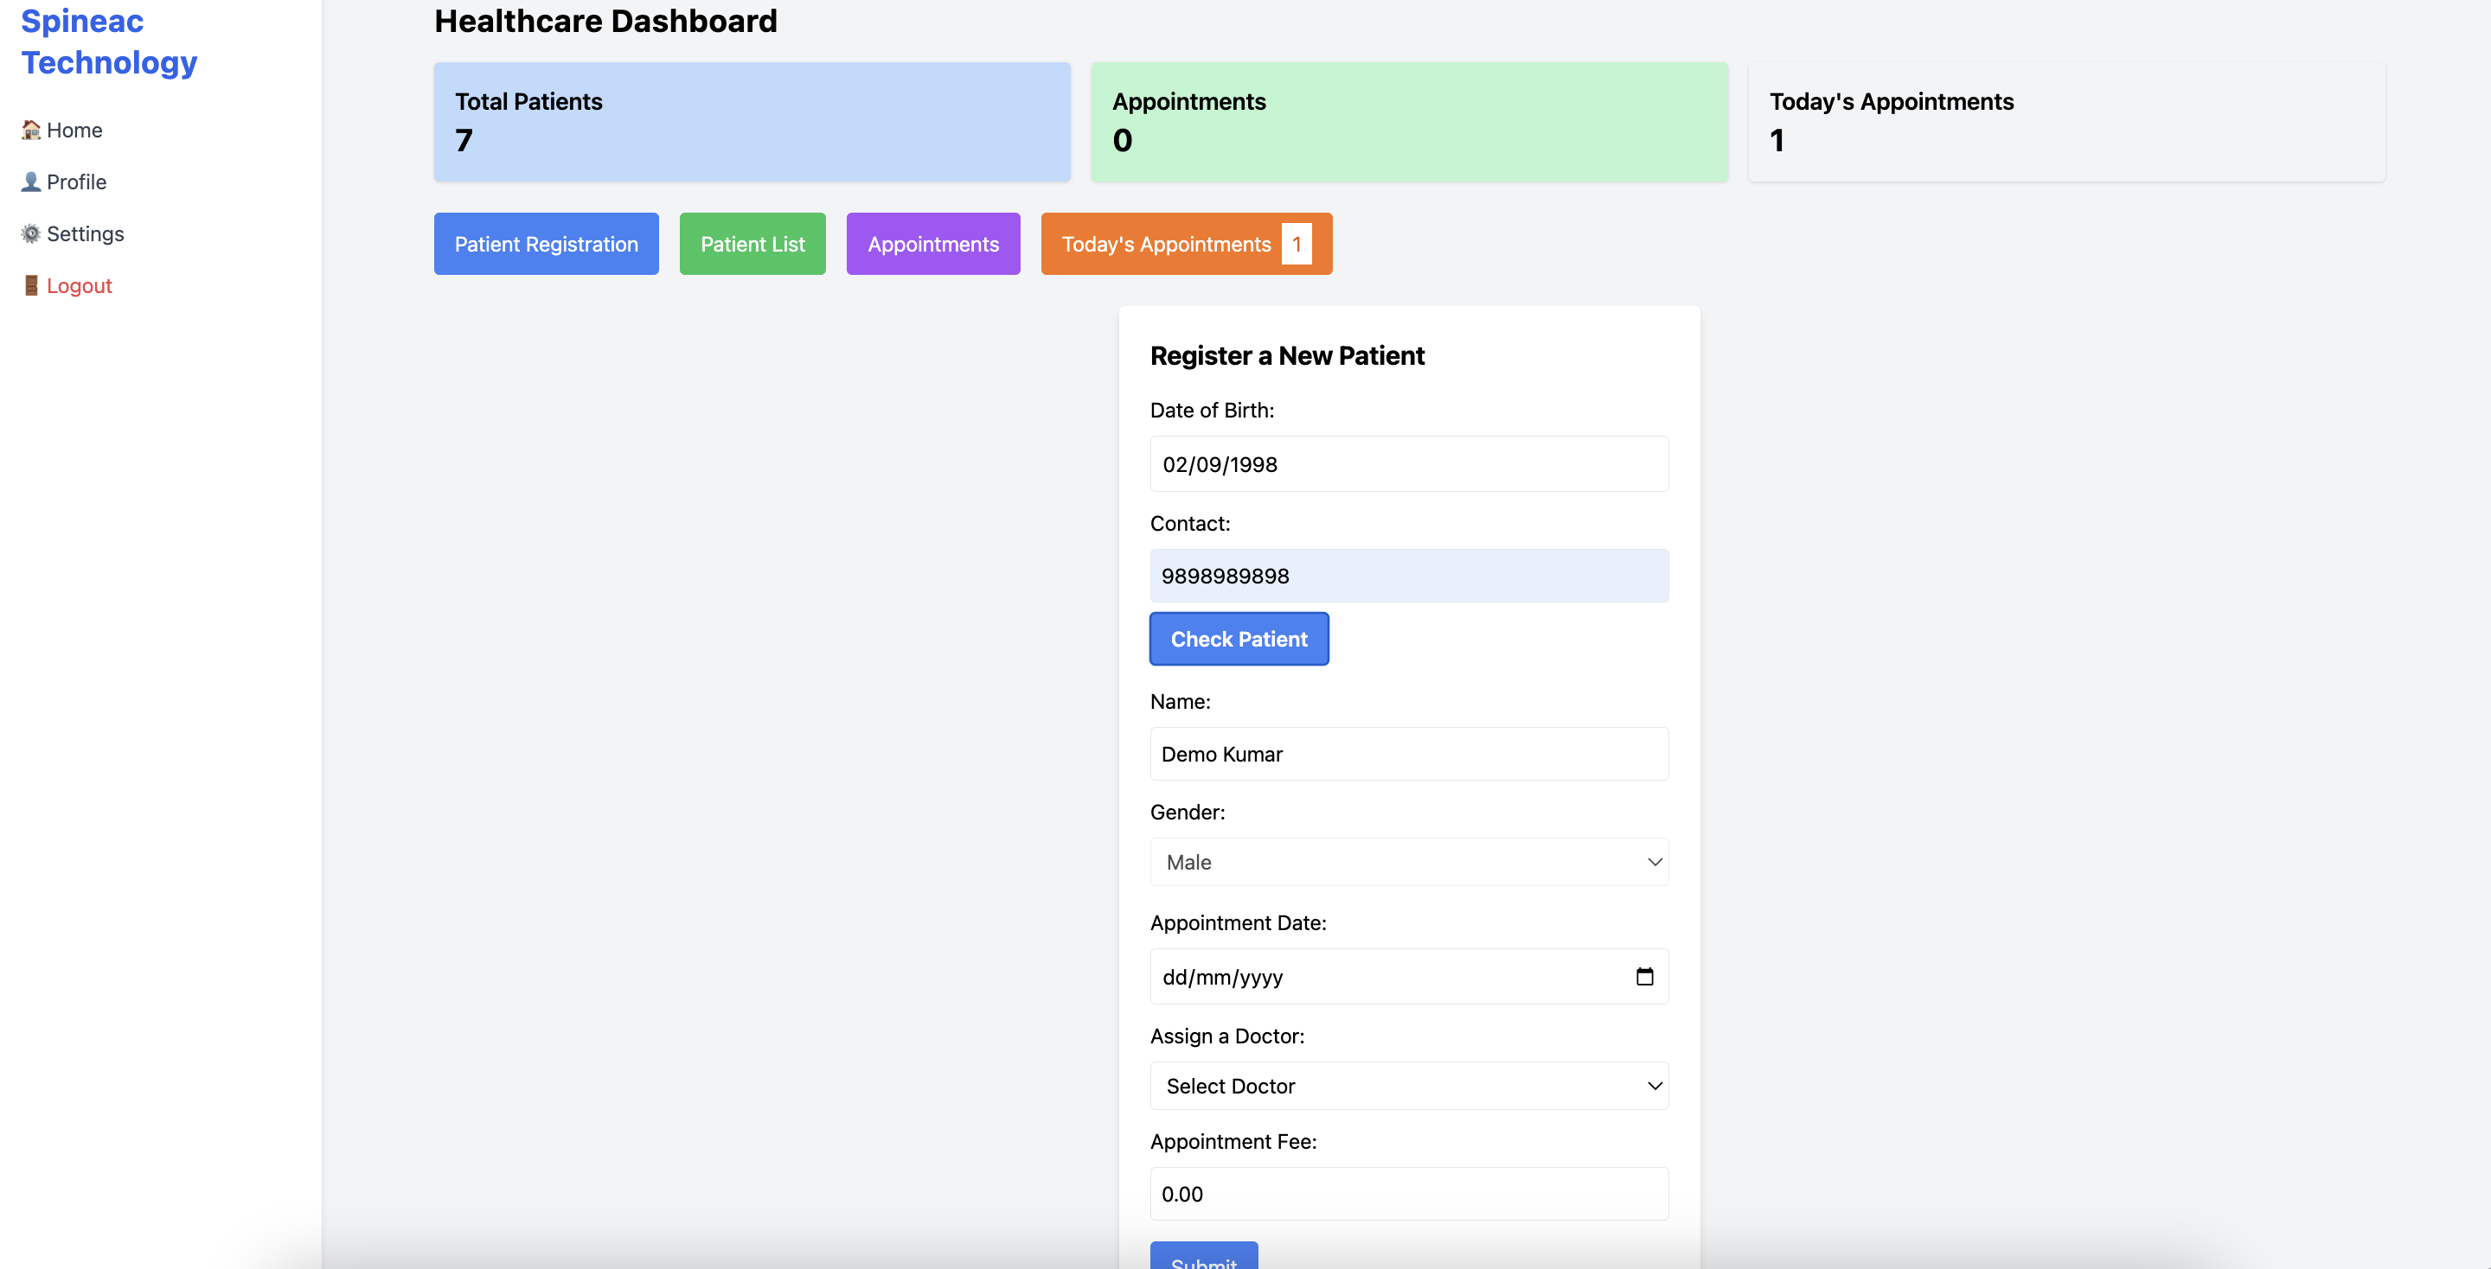Click the Gender label
The height and width of the screenshot is (1269, 2491).
pyautogui.click(x=1188, y=812)
